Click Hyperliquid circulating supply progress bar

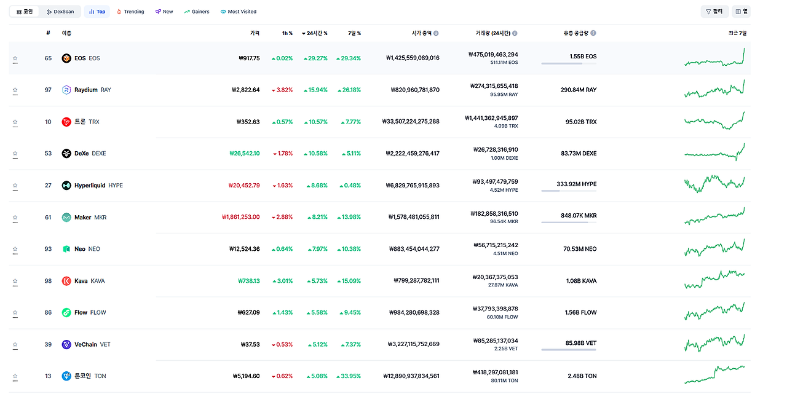click(x=569, y=191)
